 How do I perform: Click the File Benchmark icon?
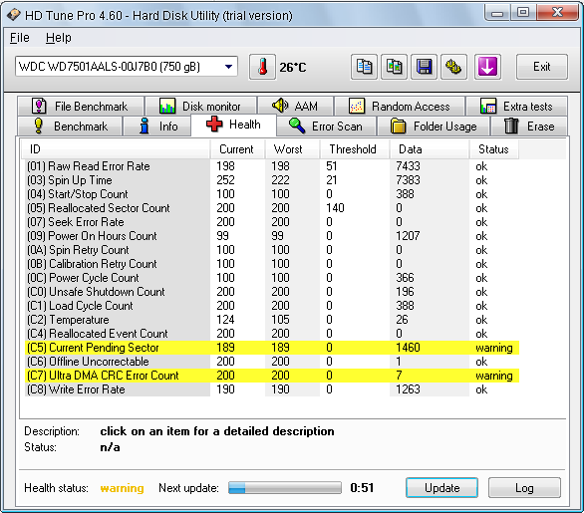coord(39,107)
